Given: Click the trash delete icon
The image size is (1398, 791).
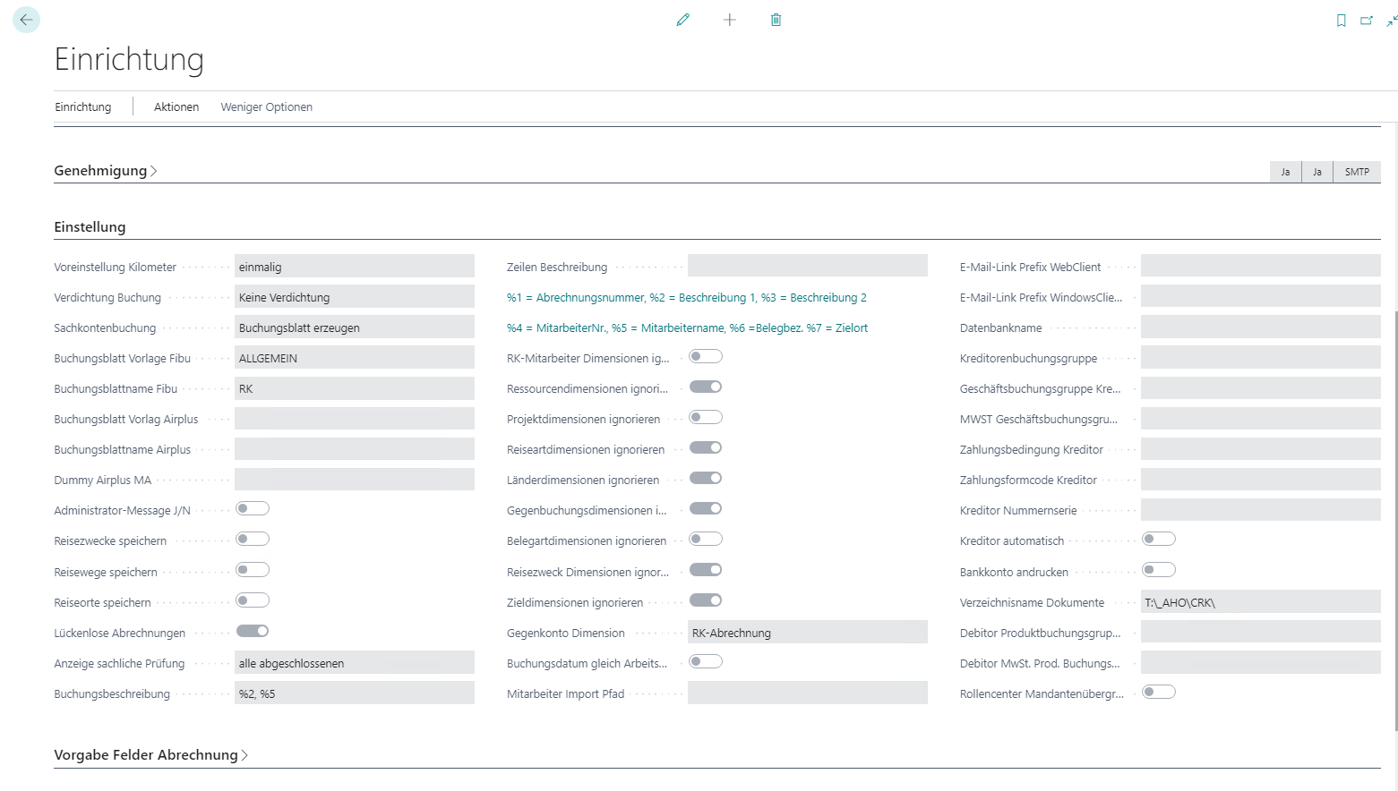Looking at the screenshot, I should click(x=776, y=20).
